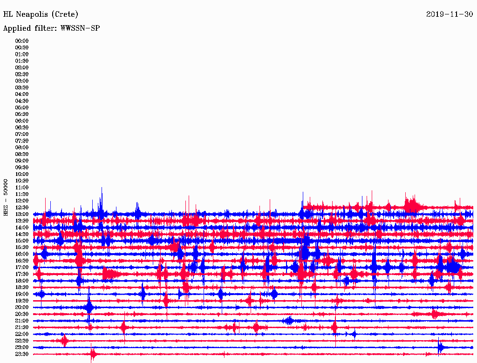Image resolution: width=477 pixels, height=363 pixels.
Task: Select the 02:00 time label
Action: [x=22, y=68]
